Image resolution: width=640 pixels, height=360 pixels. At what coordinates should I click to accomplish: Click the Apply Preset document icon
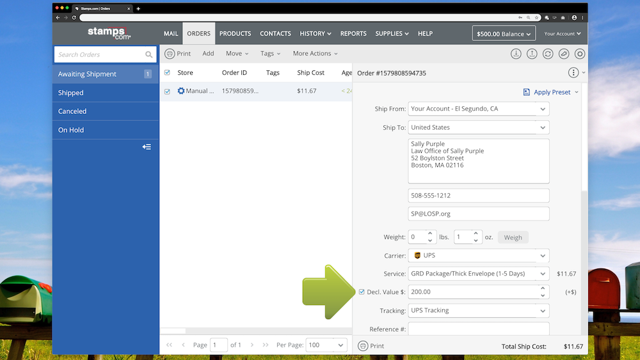pyautogui.click(x=527, y=92)
